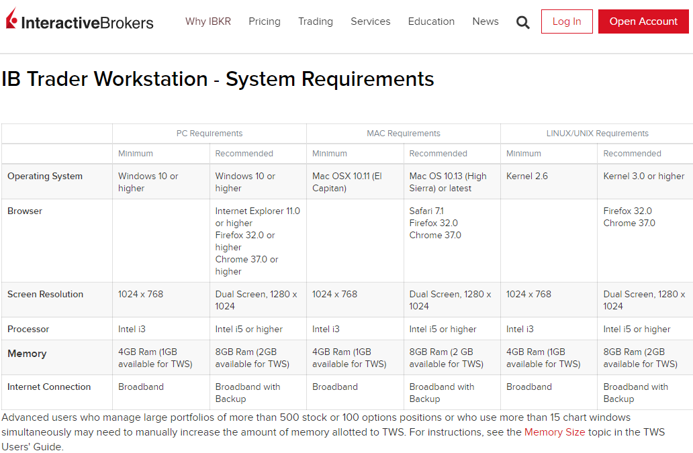The width and height of the screenshot is (693, 453).
Task: Open the Why IBKR menu
Action: coord(208,21)
